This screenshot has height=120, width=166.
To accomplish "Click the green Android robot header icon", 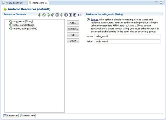I will [x=5, y=9].
